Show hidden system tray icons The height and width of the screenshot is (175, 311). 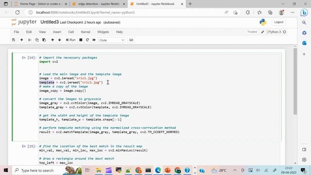click(235, 170)
